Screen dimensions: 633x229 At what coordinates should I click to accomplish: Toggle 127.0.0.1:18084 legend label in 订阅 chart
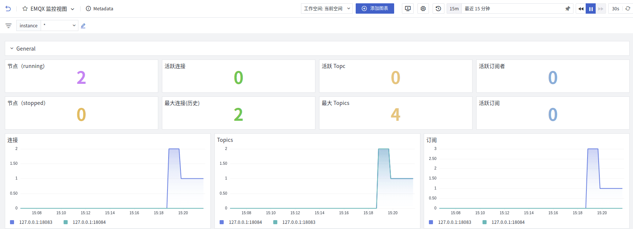pyautogui.click(x=508, y=222)
